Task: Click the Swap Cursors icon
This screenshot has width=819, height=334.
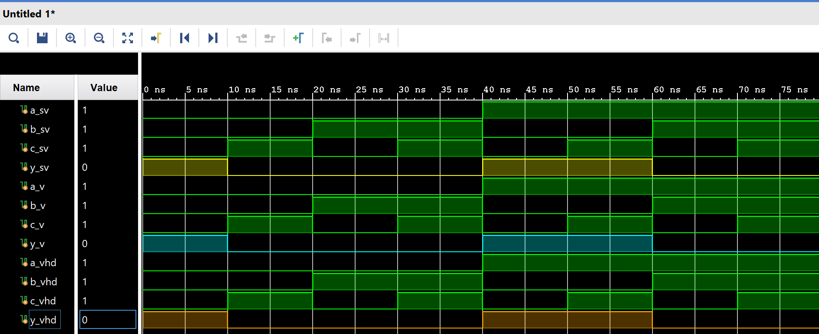Action: 384,39
